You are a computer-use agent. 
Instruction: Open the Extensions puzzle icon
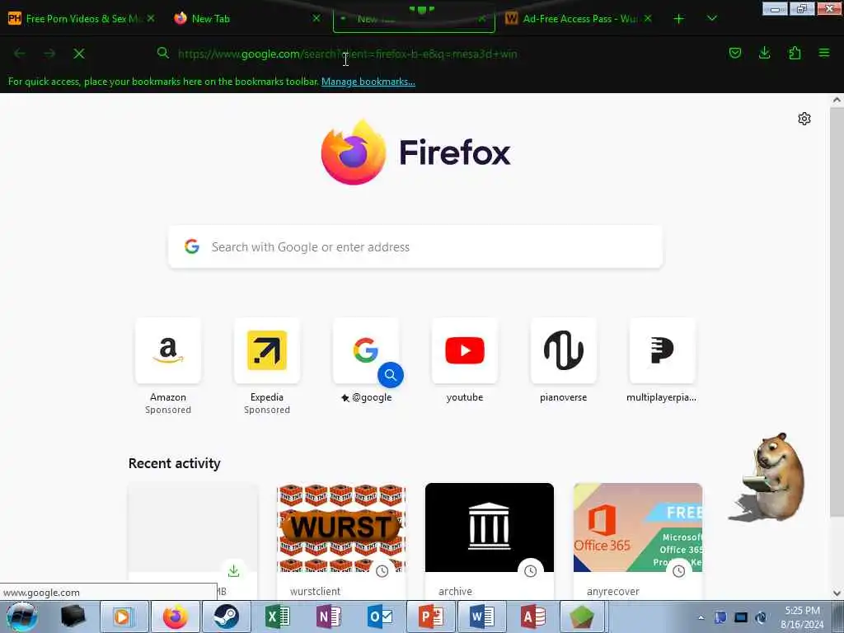tap(795, 53)
